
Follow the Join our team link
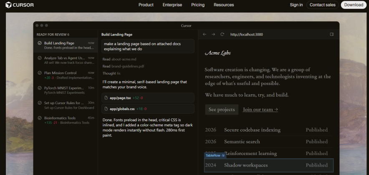[260, 110]
